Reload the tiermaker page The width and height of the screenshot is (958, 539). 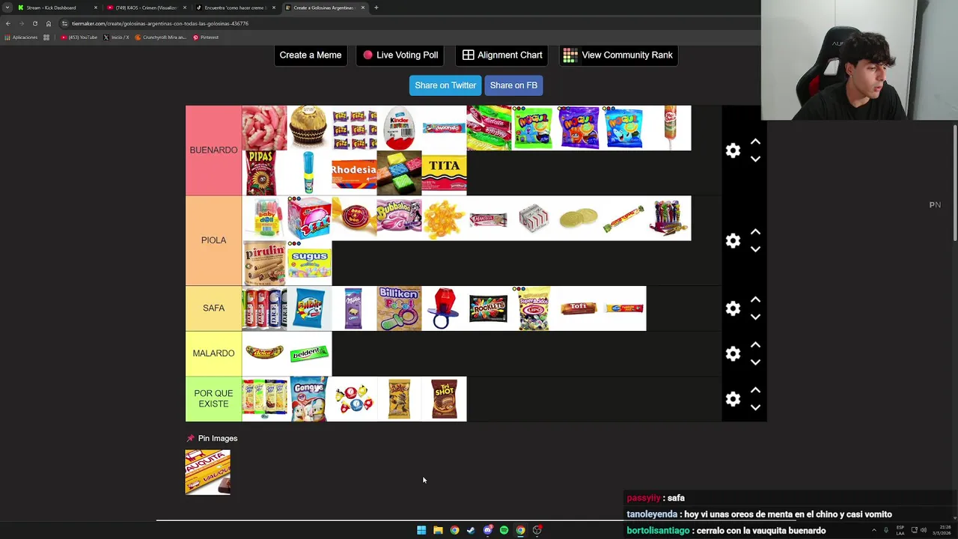[x=34, y=23]
